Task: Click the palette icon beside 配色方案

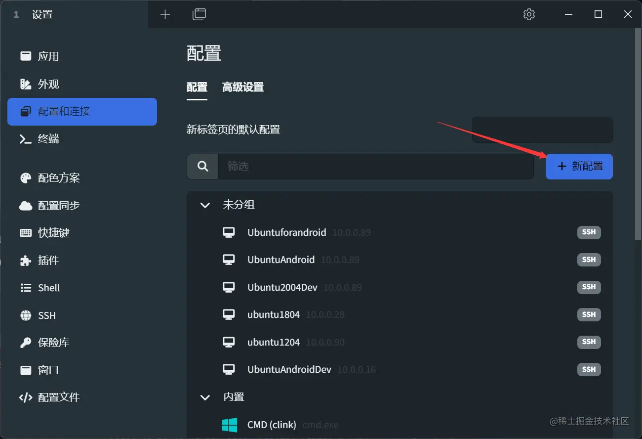Action: pos(26,178)
